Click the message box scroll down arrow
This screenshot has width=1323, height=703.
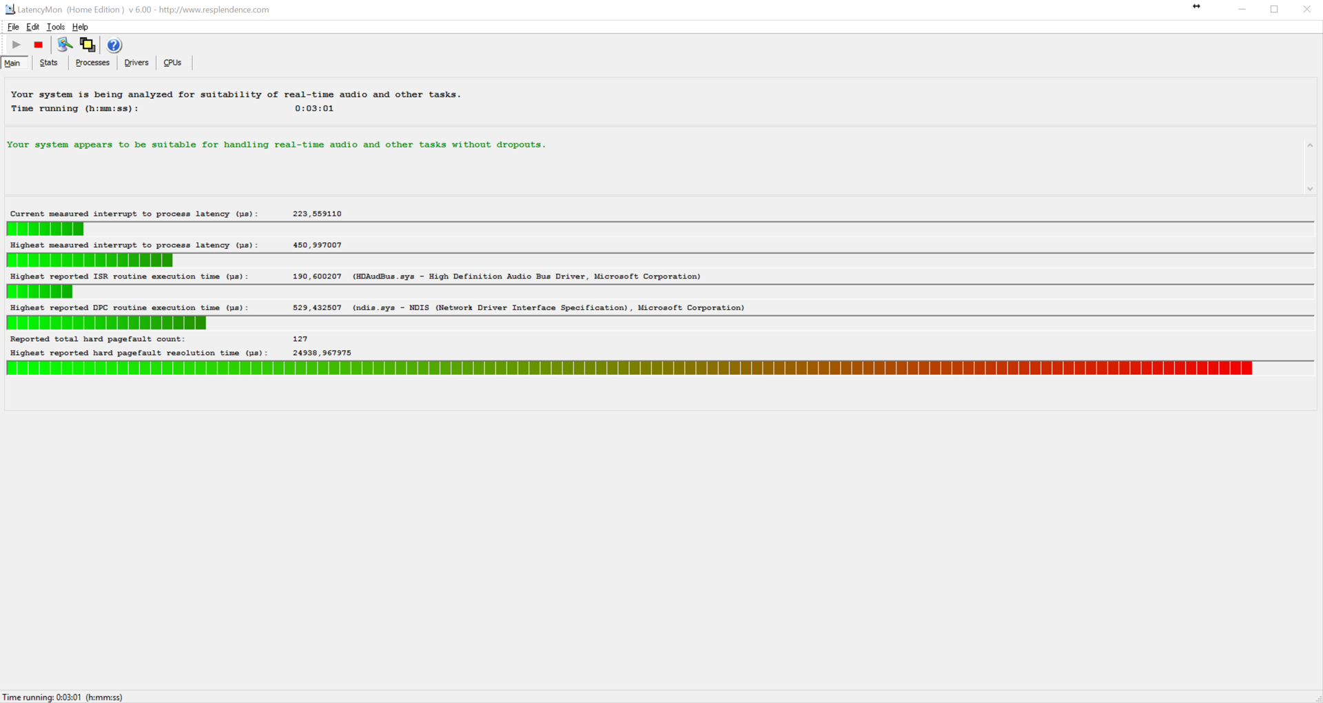[1310, 189]
